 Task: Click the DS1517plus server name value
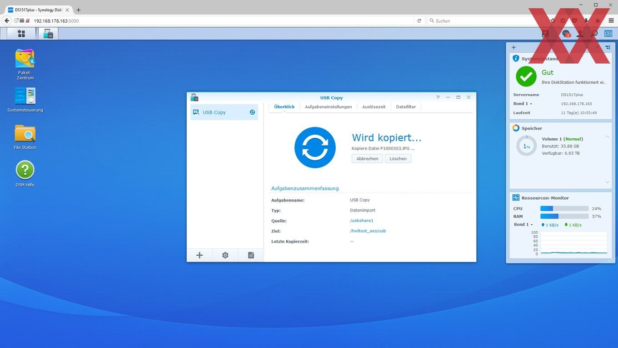click(572, 95)
